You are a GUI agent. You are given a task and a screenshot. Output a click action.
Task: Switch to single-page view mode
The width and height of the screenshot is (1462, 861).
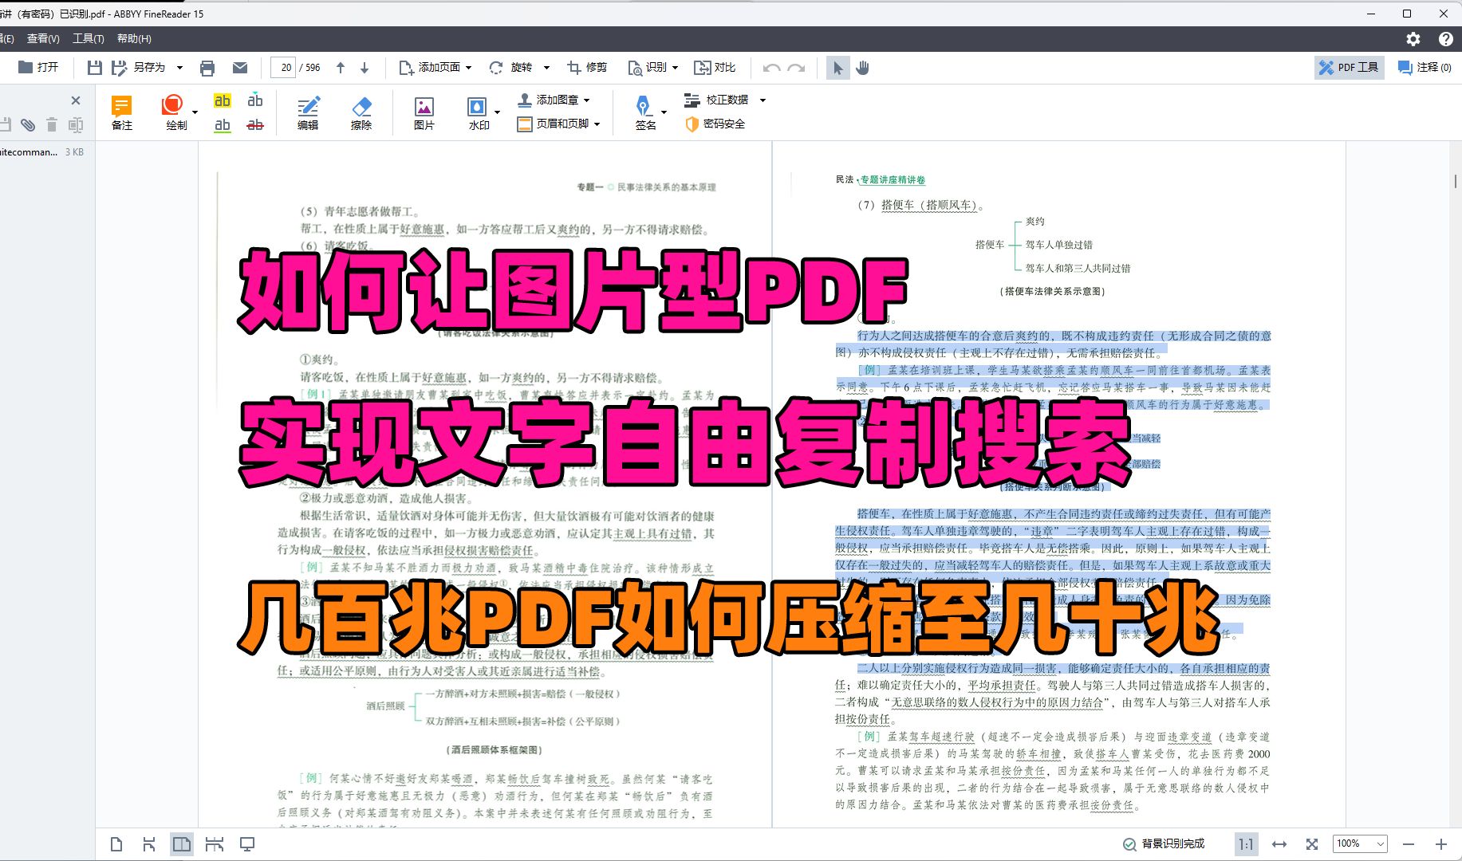[x=116, y=844]
